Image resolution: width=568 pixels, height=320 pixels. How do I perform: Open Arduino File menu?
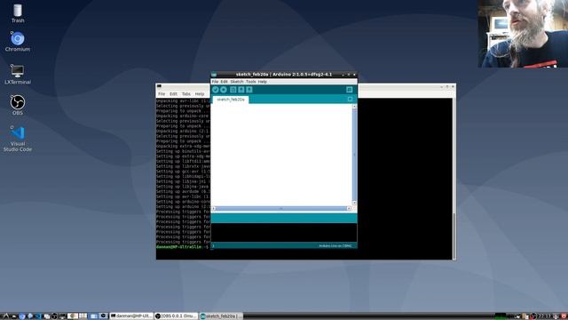click(215, 82)
